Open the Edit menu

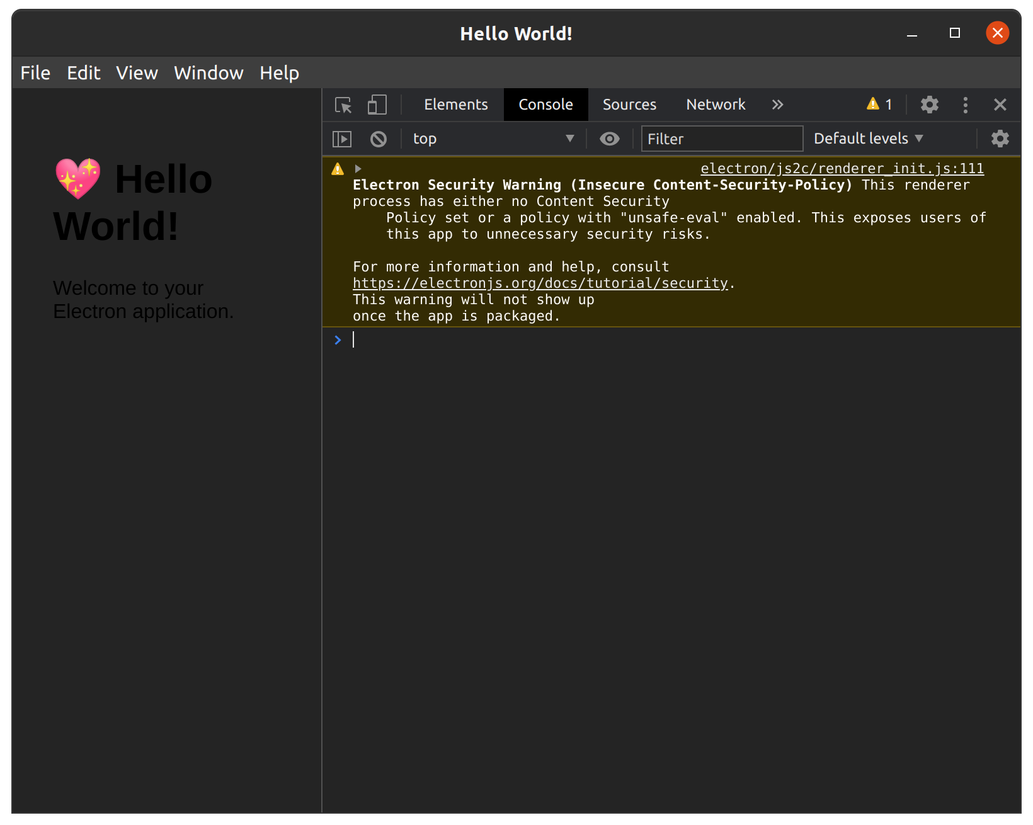pyautogui.click(x=84, y=73)
